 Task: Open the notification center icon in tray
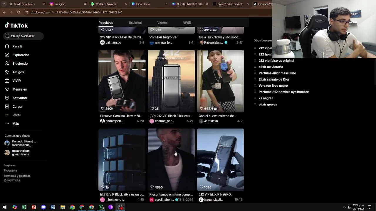(370, 207)
